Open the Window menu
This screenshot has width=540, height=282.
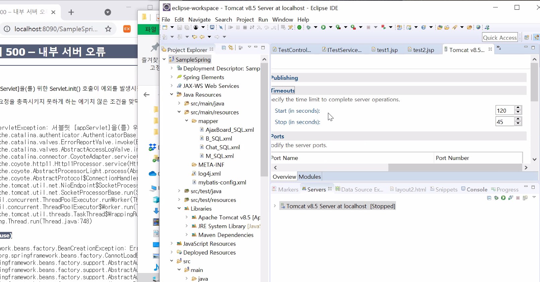pyautogui.click(x=282, y=19)
